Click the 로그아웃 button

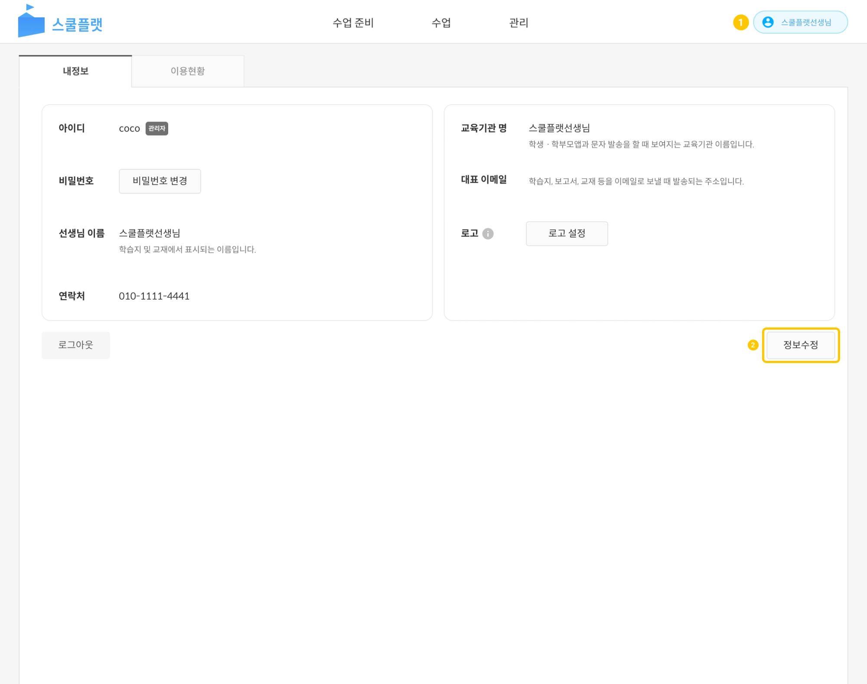(x=75, y=345)
